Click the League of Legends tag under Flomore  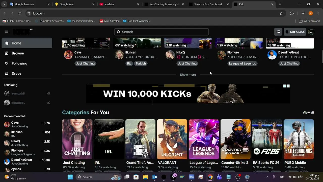(x=242, y=63)
